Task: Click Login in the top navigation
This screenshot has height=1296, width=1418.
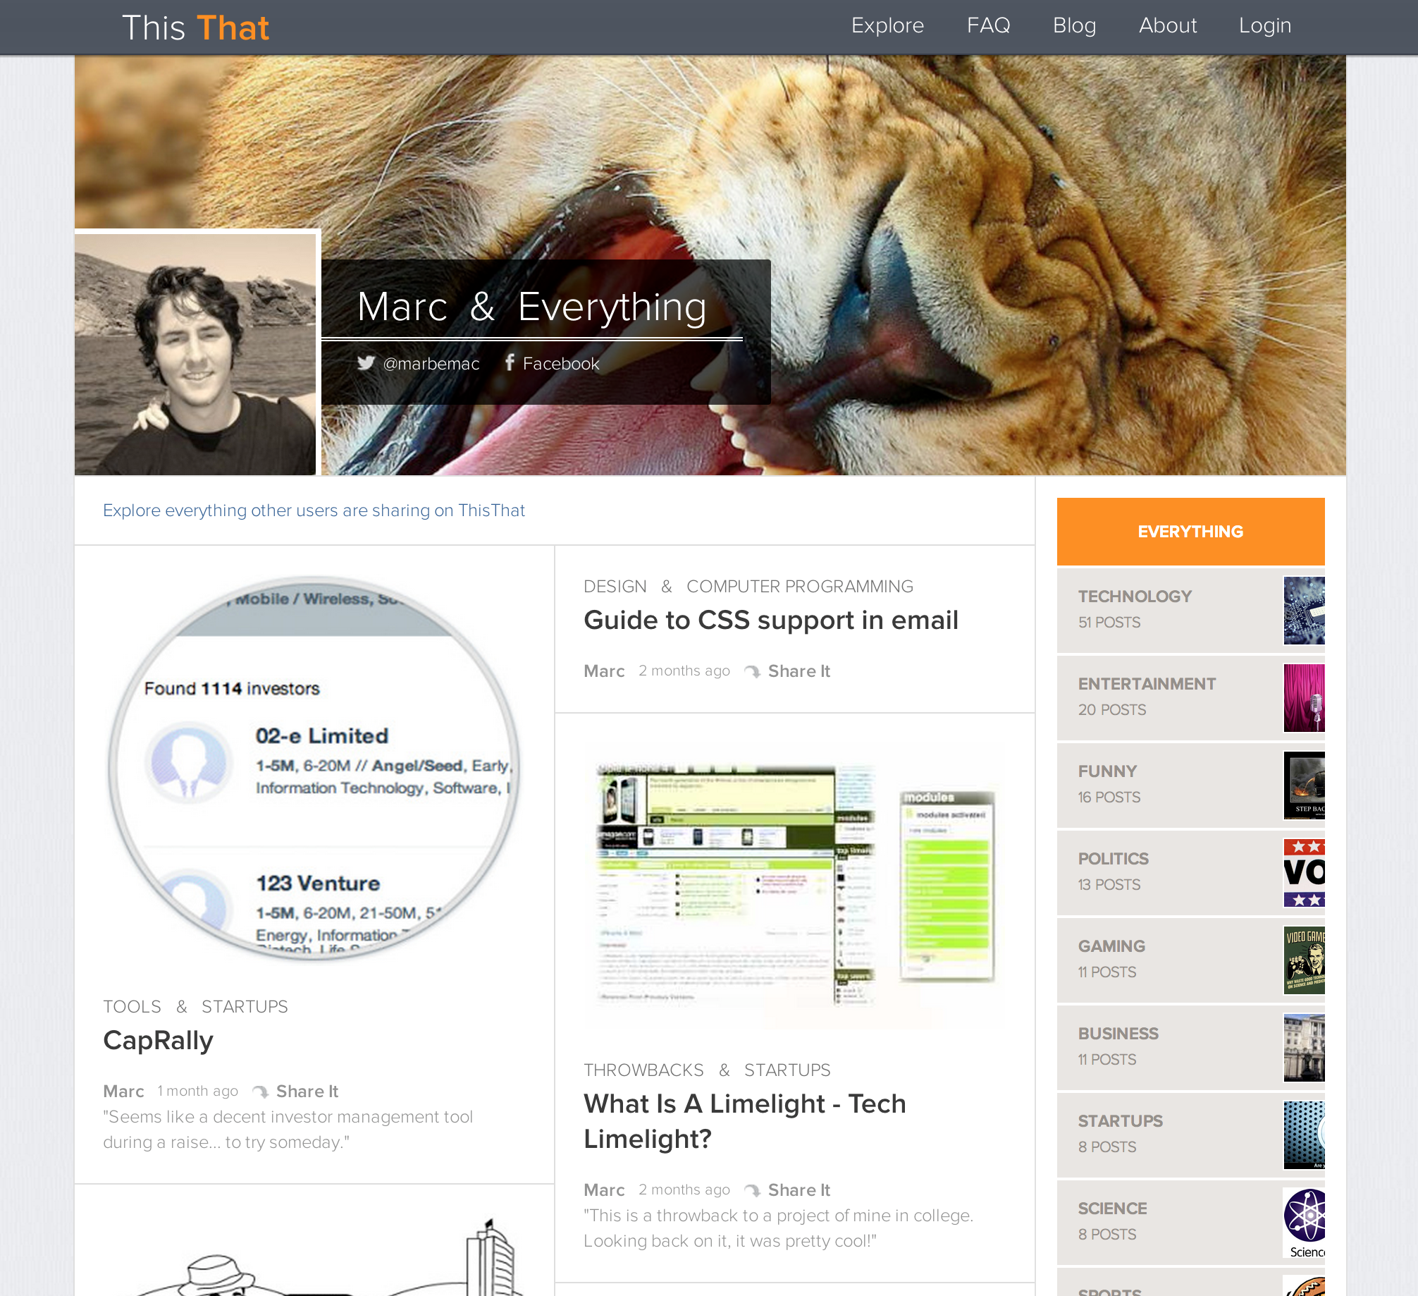Action: (x=1265, y=25)
